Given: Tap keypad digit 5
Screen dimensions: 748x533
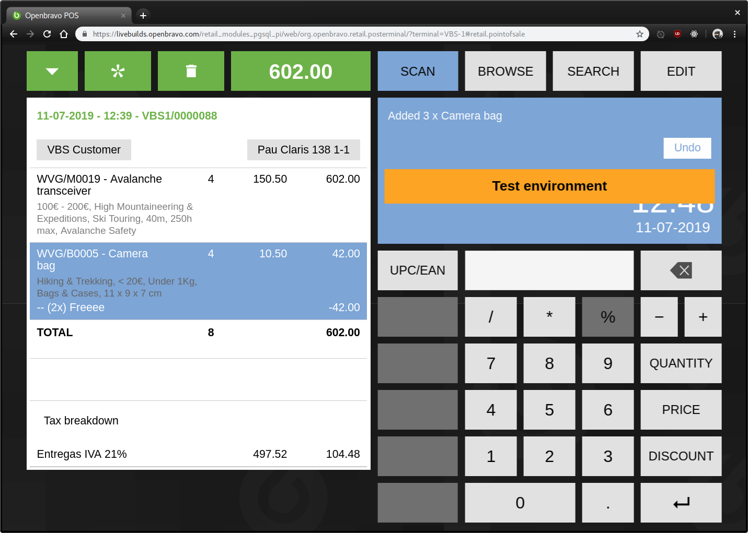Looking at the screenshot, I should (x=549, y=410).
